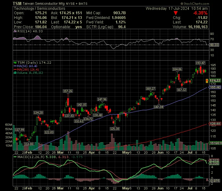Image resolution: width=222 pixels, height=191 pixels.
Task: Click the 184.86 price annotation
Action: [177, 69]
